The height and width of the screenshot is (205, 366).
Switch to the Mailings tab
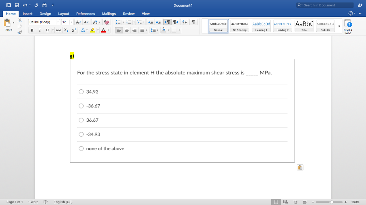pos(109,14)
